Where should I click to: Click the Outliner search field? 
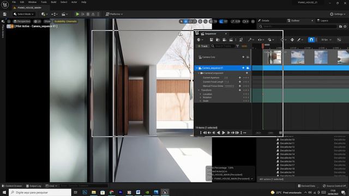click(x=298, y=27)
